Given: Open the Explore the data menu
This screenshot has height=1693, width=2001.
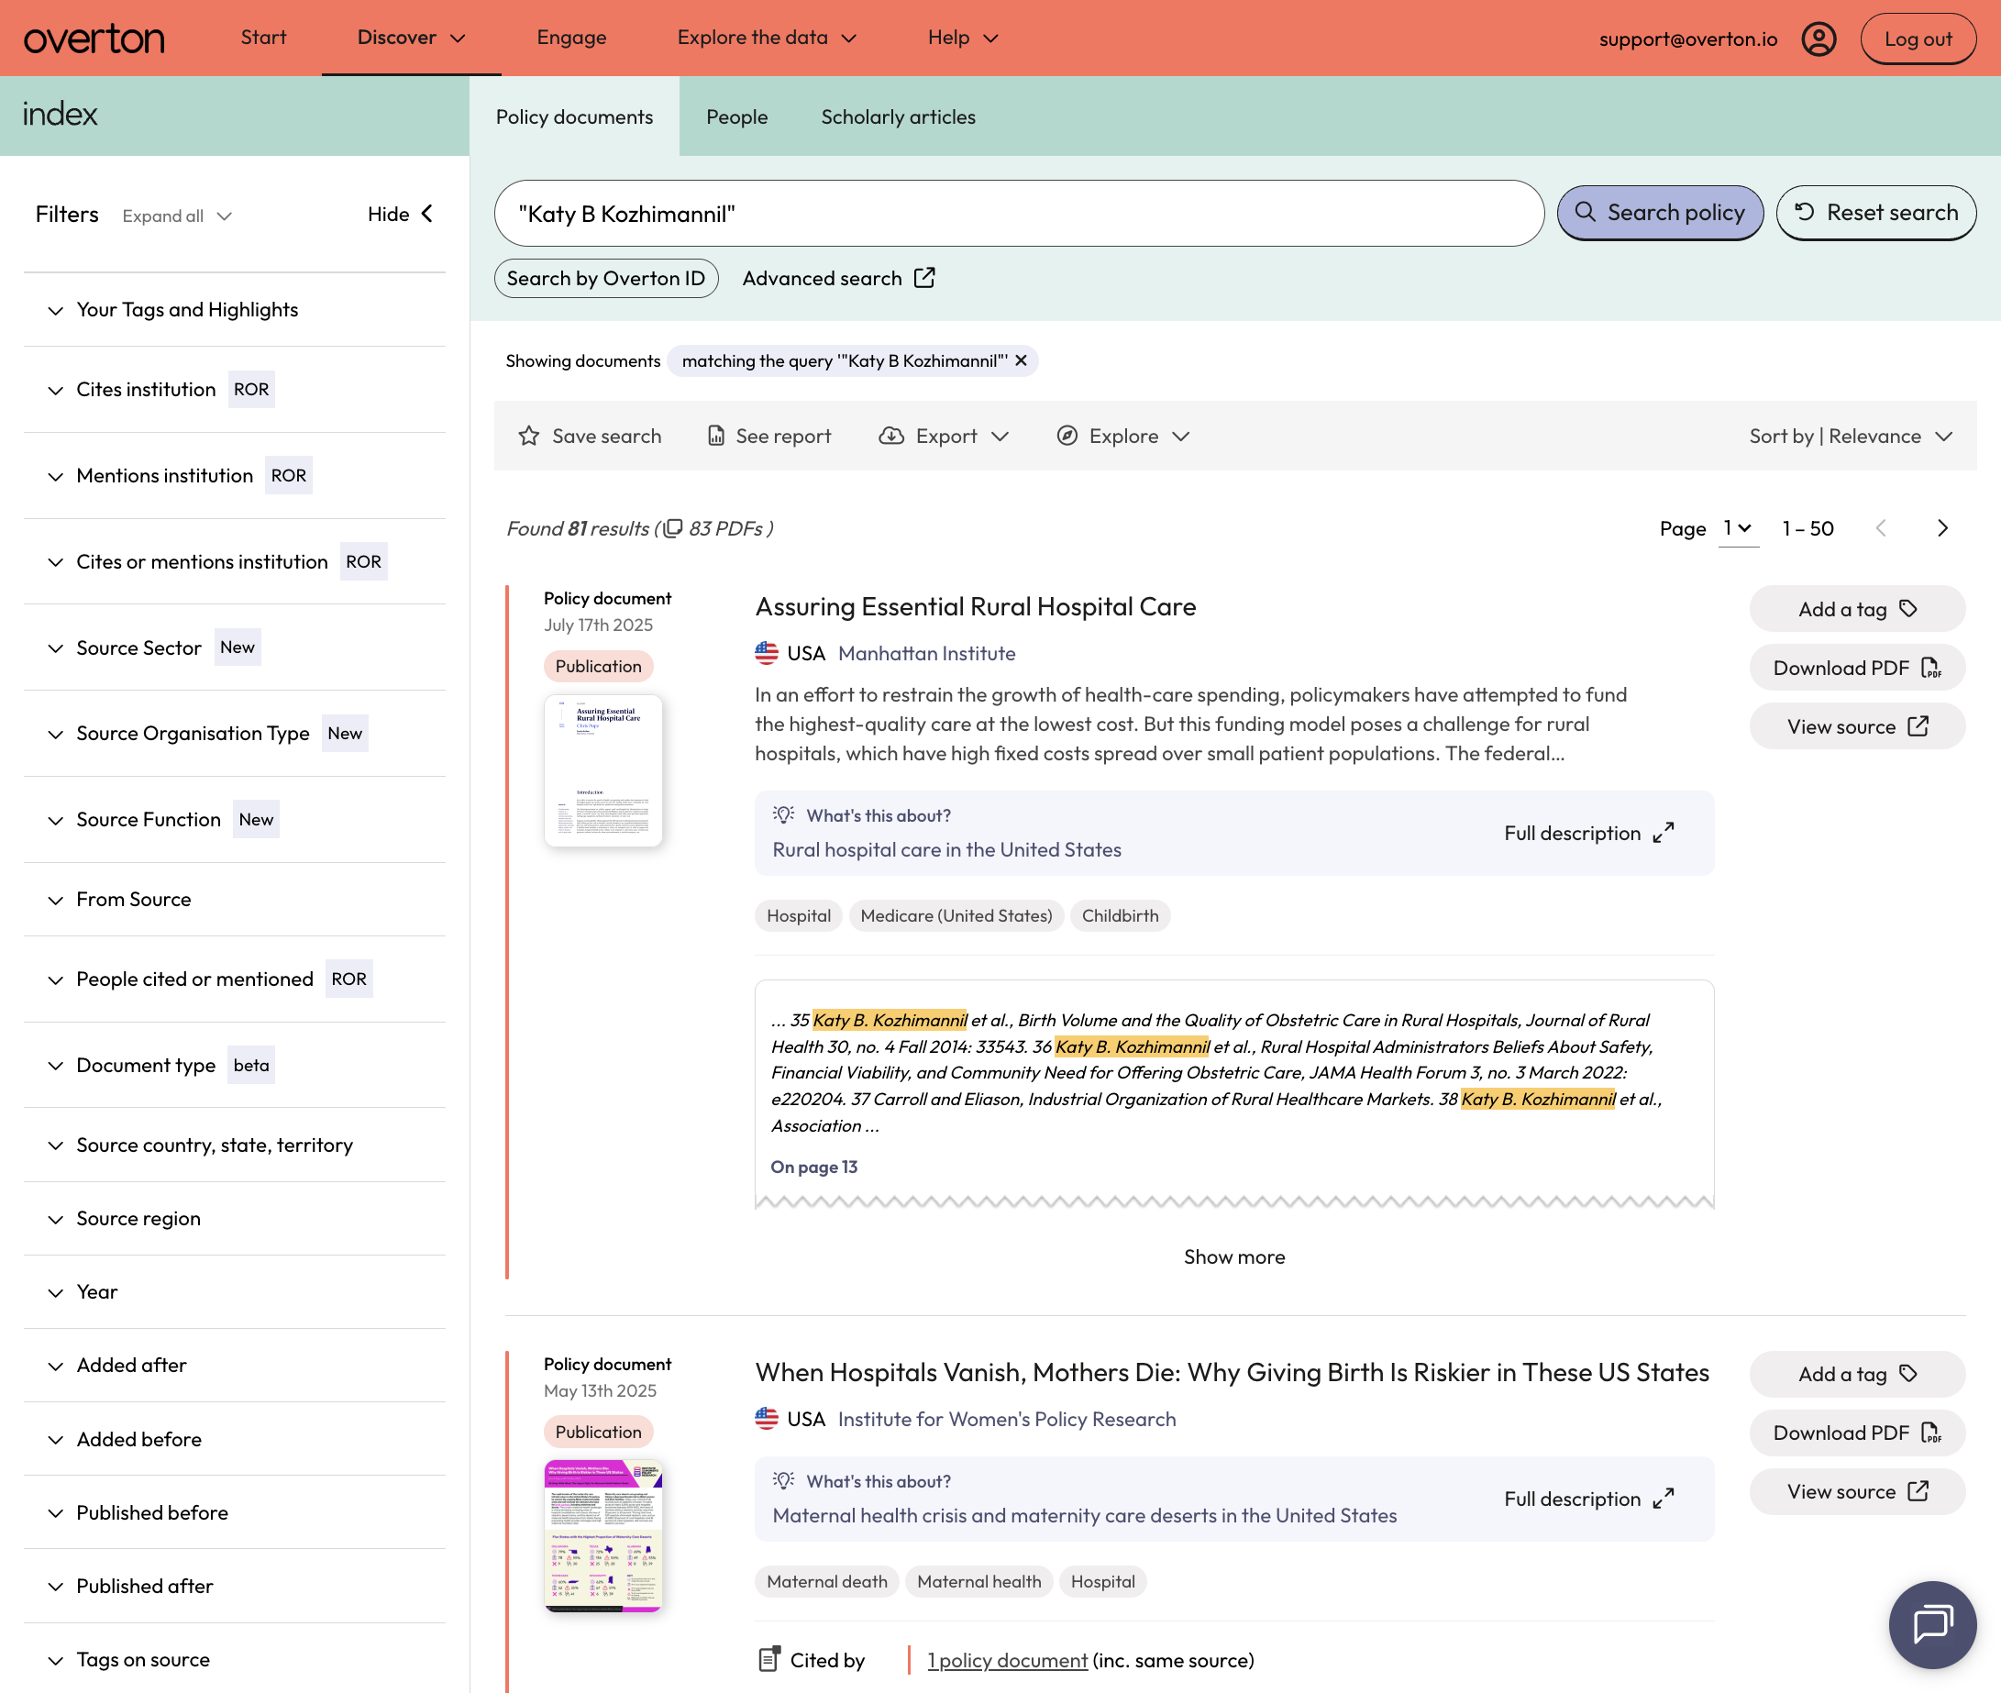Looking at the screenshot, I should 766,38.
